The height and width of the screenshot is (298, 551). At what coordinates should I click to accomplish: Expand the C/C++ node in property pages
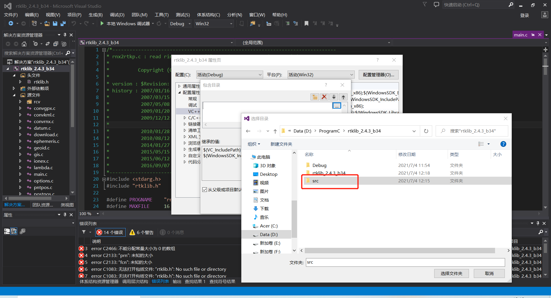(x=185, y=118)
